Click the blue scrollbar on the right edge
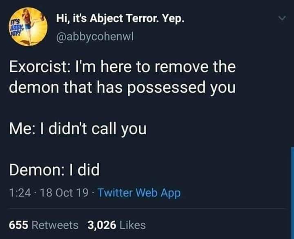The image size is (294, 239). tap(292, 193)
